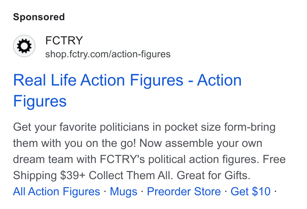Click "Now assemble your own" description text
The image size is (307, 209).
201,143
